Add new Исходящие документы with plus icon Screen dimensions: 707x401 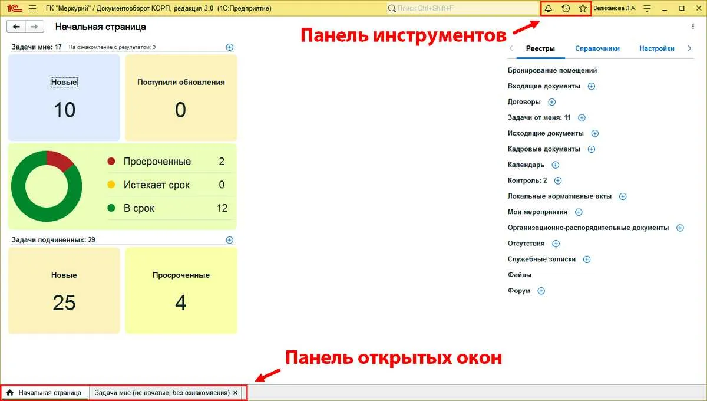coord(595,133)
